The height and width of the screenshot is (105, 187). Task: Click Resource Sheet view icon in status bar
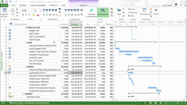tap(161, 103)
